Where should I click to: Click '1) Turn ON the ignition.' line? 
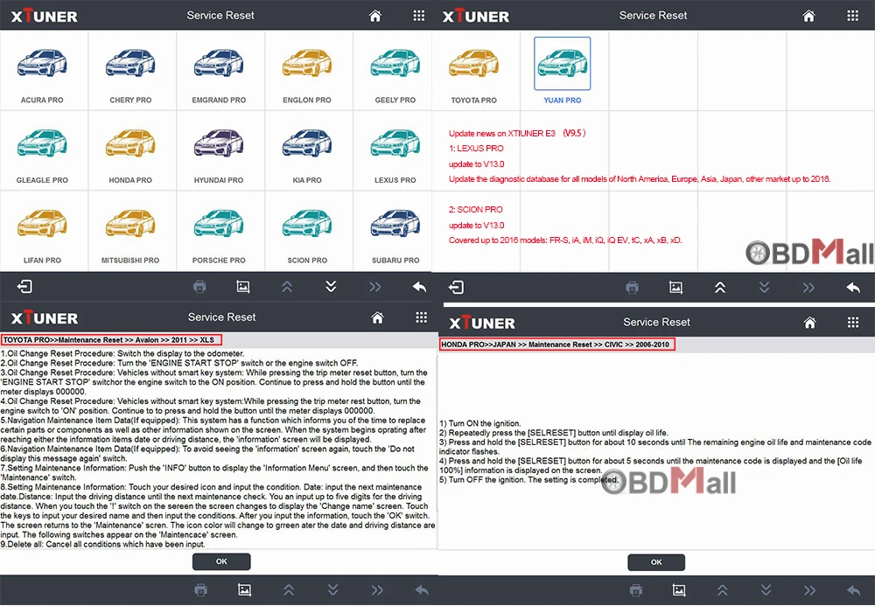coord(479,423)
